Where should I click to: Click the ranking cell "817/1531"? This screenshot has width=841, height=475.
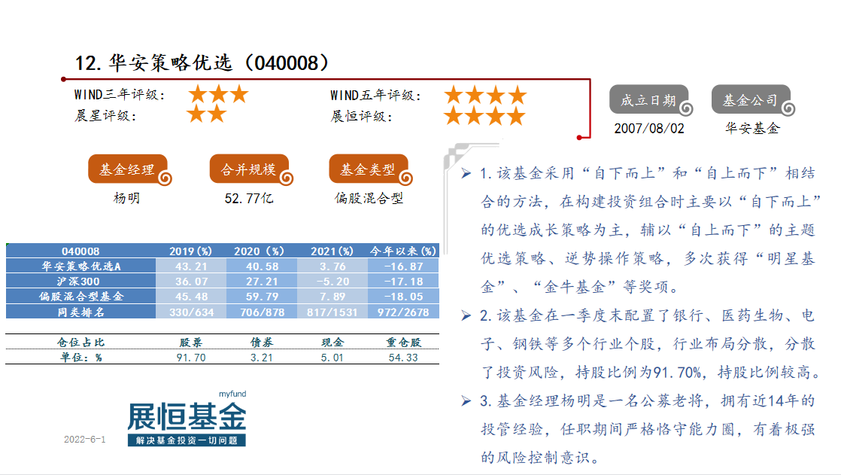point(332,312)
